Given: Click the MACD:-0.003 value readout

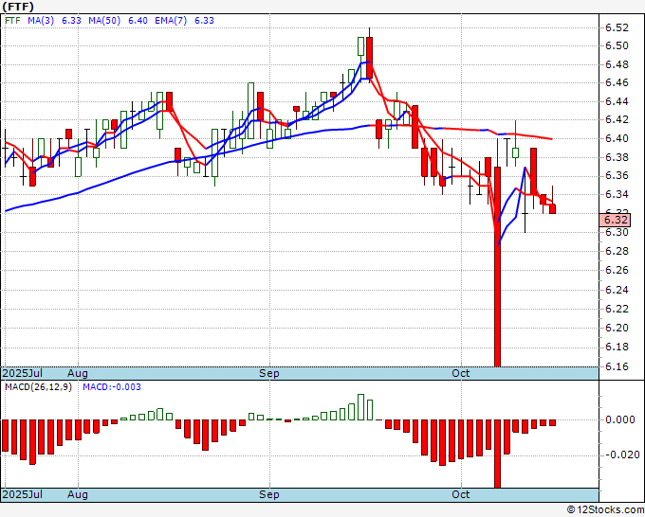Looking at the screenshot, I should (112, 387).
